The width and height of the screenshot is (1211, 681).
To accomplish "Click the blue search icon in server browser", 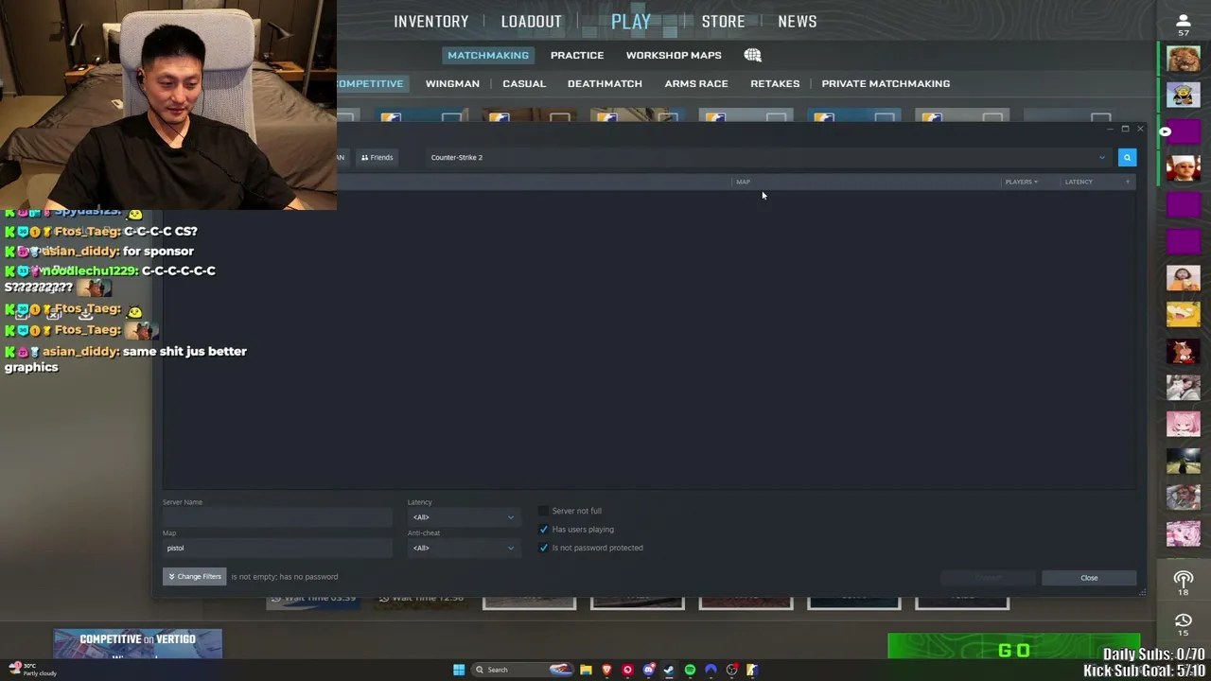I will (x=1127, y=158).
